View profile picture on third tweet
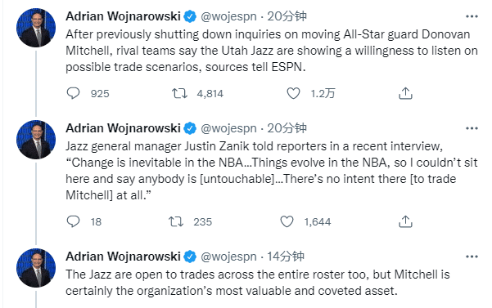This screenshot has width=492, height=308. click(x=36, y=268)
